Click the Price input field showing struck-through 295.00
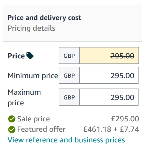This screenshot has height=148, width=143. 109,55
